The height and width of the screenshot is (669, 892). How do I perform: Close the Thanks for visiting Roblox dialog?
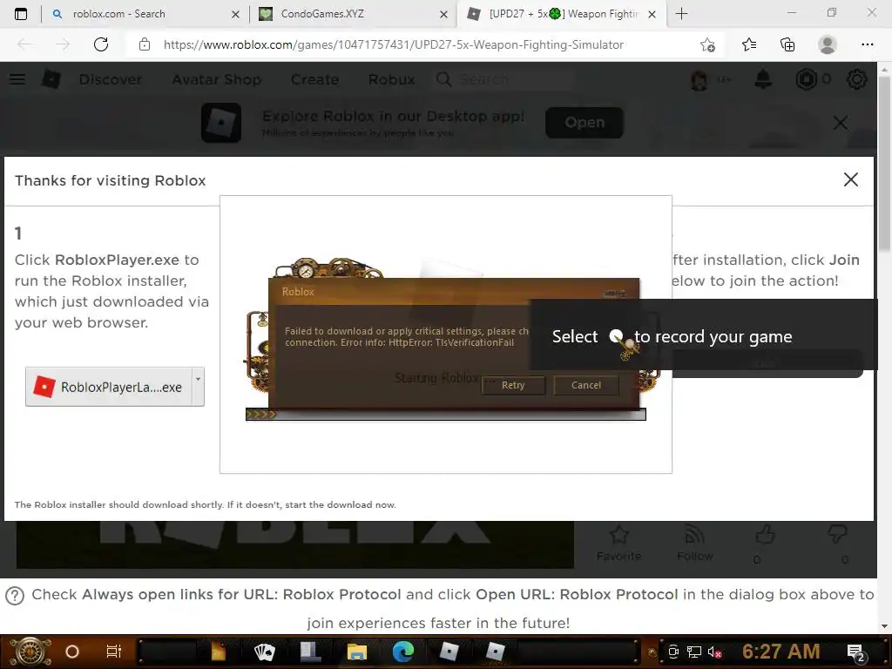[x=850, y=179]
